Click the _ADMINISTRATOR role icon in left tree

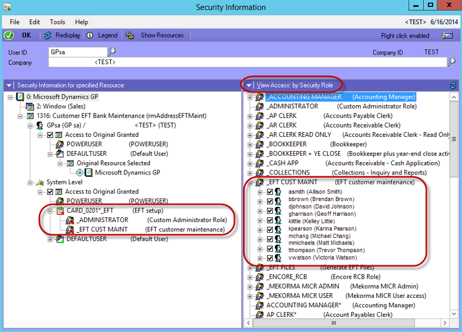[x=70, y=220]
